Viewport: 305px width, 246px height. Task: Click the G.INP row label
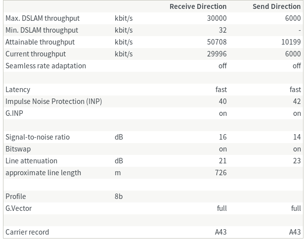point(15,113)
